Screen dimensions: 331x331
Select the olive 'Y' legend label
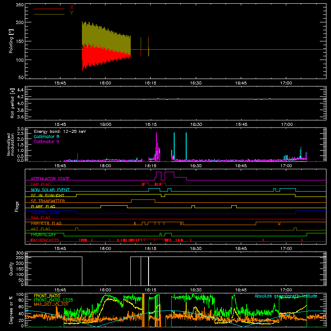[x=72, y=13]
